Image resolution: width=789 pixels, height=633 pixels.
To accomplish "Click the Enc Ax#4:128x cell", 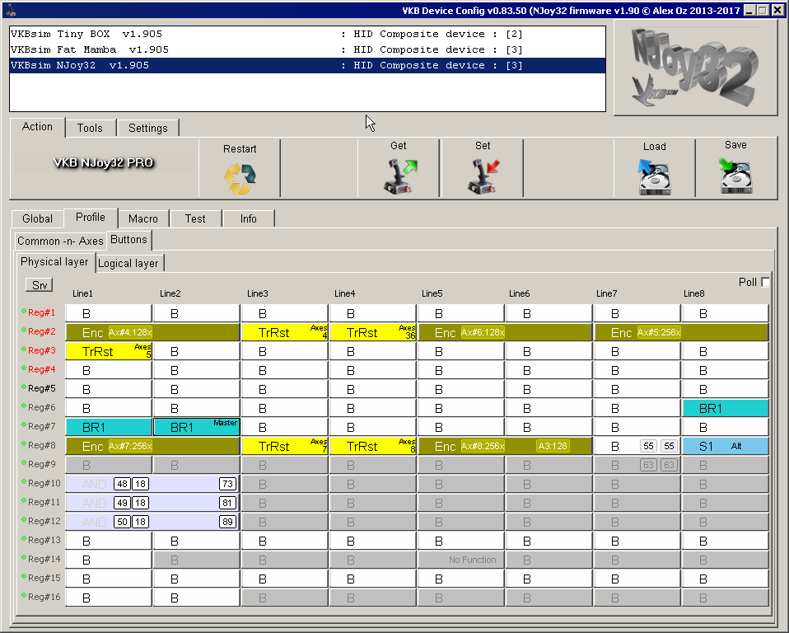I will pos(152,332).
